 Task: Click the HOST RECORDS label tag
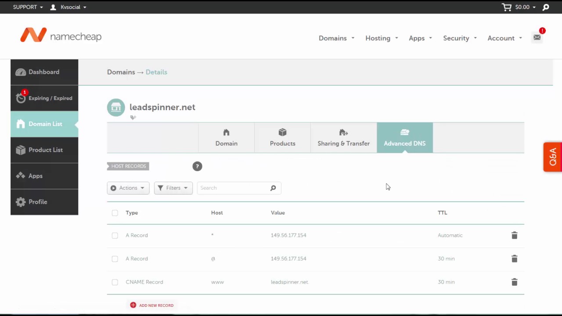[x=128, y=166]
